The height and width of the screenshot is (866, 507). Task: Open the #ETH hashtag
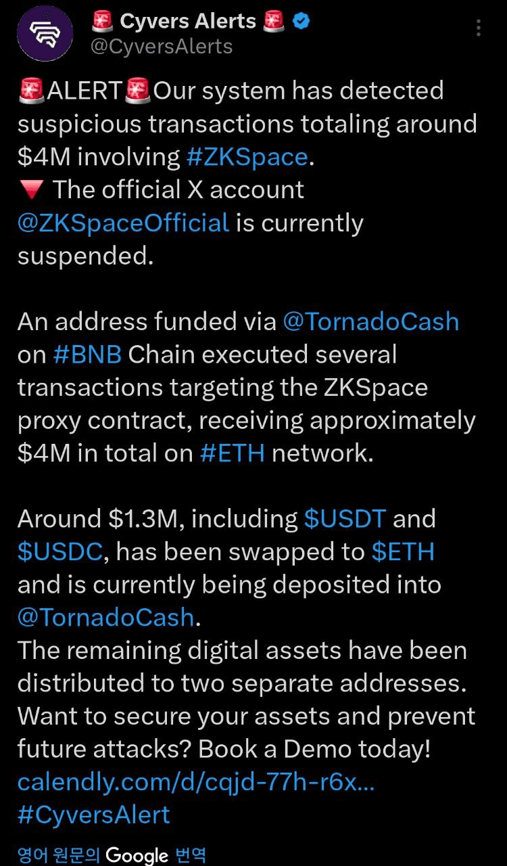coord(233,453)
